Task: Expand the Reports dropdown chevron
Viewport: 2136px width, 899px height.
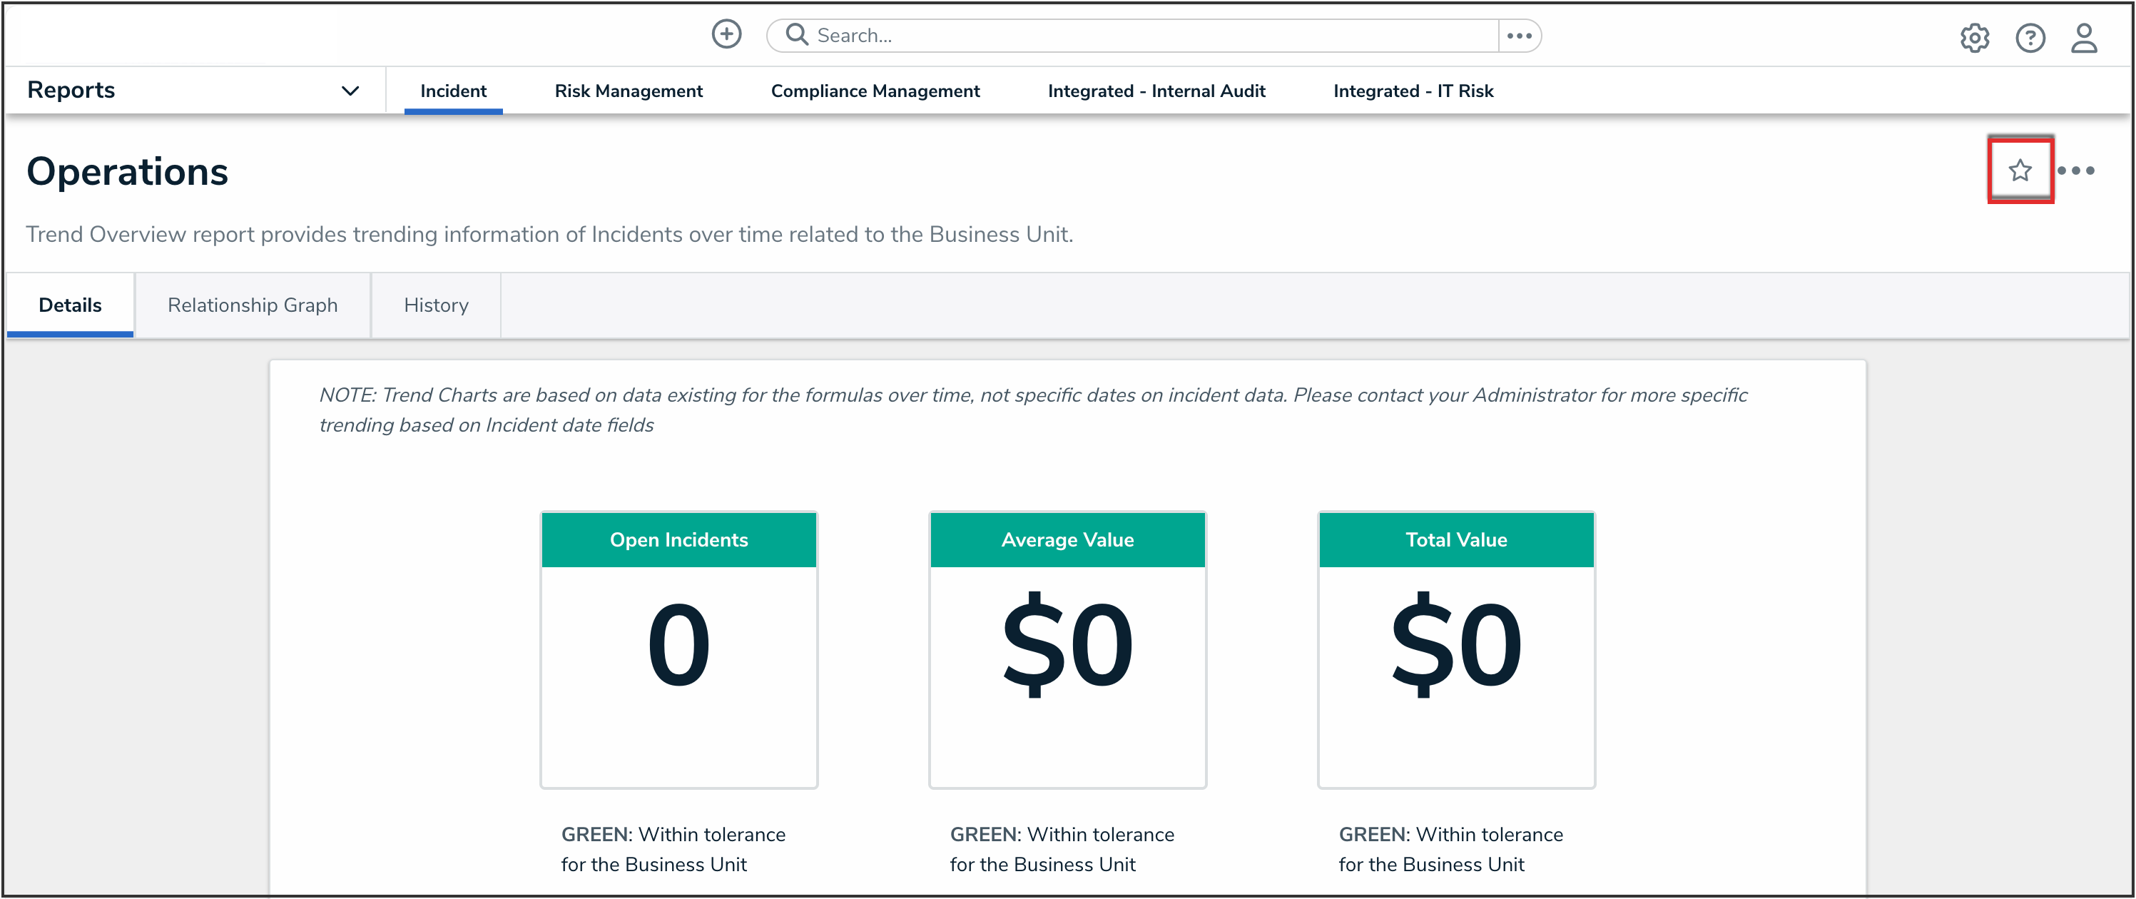Action: coord(350,91)
